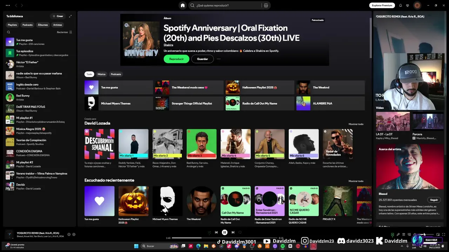Seek within the song progress bar
The height and width of the screenshot is (252, 449).
[x=224, y=238]
